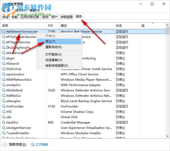170x151 pixels.
Task: Click Volume Shadow Copy description
Action: coord(77,112)
